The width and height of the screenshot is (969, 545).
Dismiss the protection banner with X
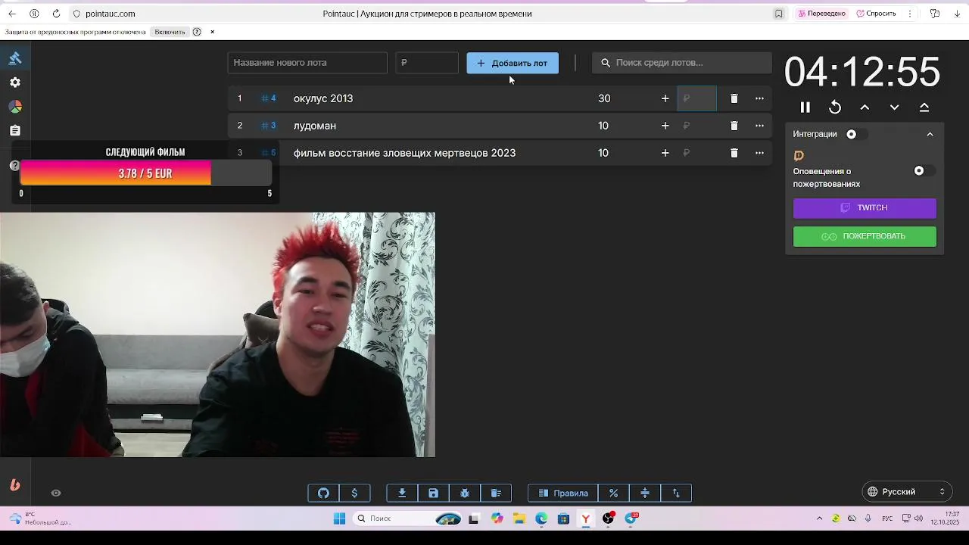(x=212, y=32)
